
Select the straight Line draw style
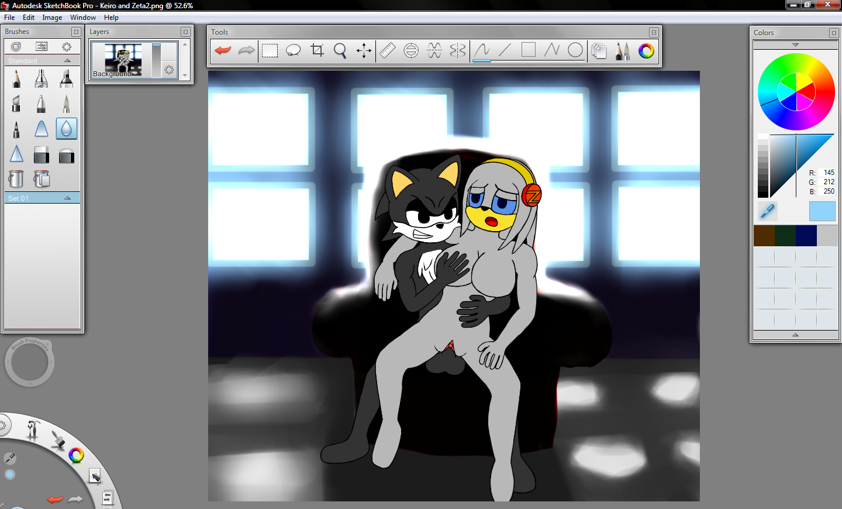click(505, 50)
